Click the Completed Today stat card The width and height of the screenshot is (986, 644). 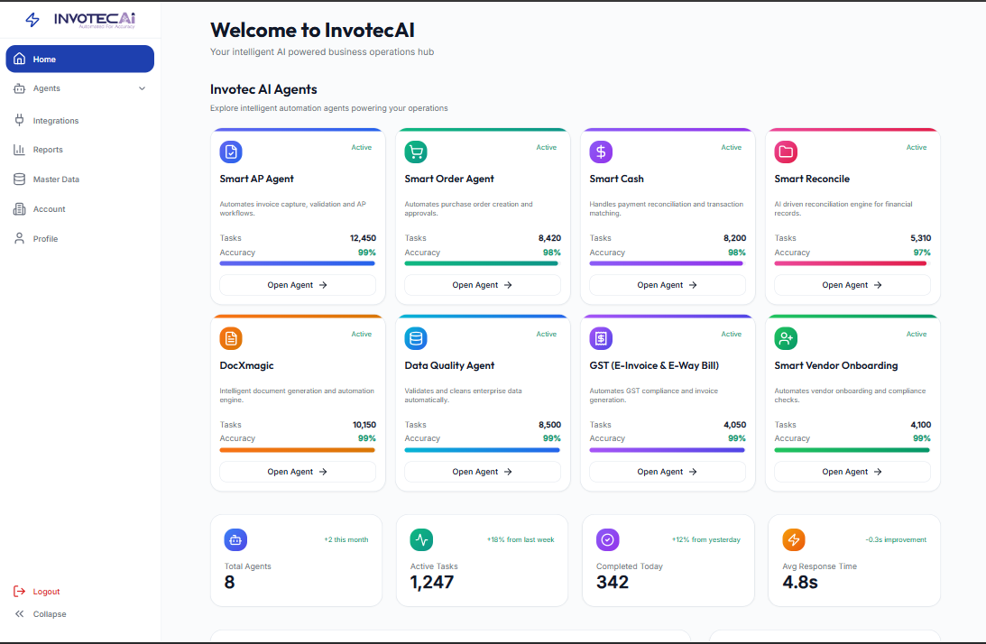coord(668,560)
